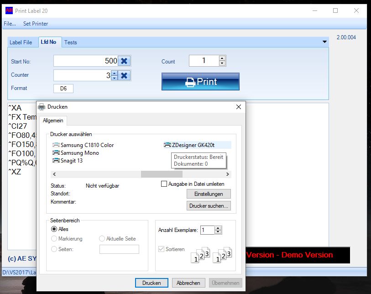The height and width of the screenshot is (294, 371).
Task: Click the printer list right scroll arrow
Action: [227, 174]
